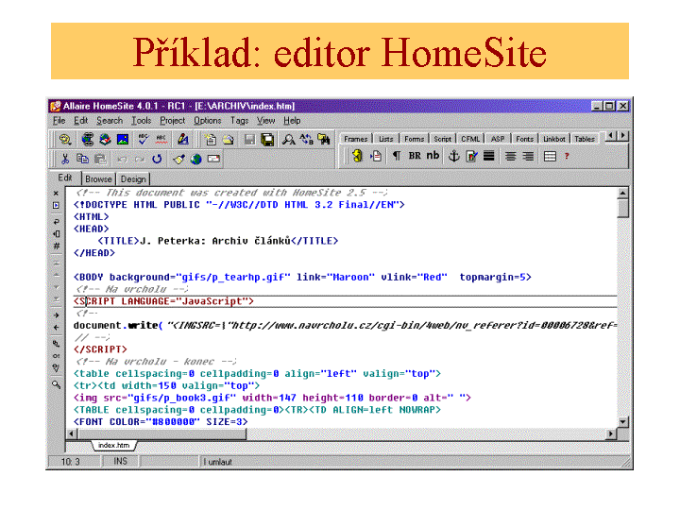Run spell check with ABC checkmark icon
The image size is (680, 510).
click(144, 139)
